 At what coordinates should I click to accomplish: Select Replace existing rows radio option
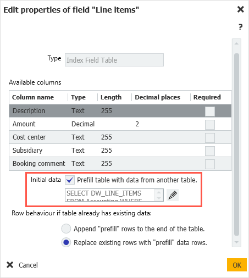(x=66, y=242)
